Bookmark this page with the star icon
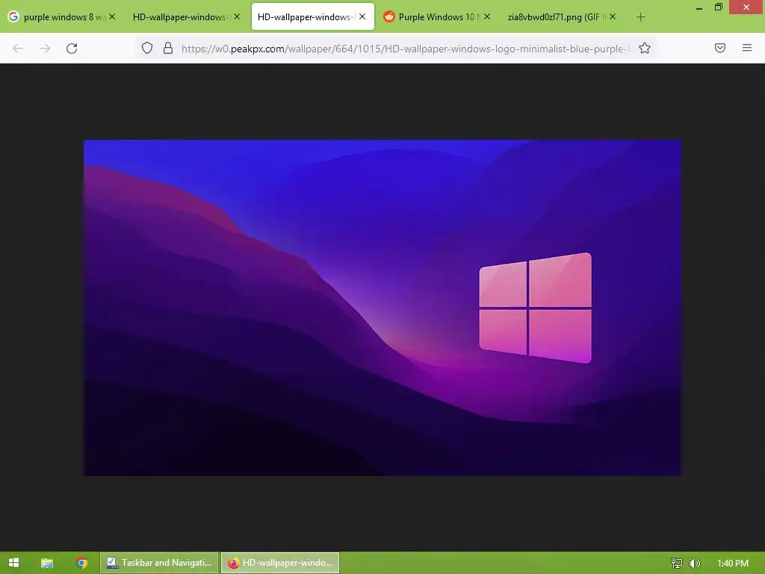 coord(645,48)
